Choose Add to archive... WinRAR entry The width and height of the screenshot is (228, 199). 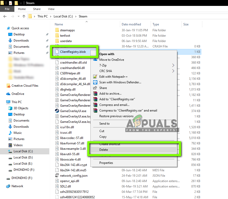coord(110,94)
